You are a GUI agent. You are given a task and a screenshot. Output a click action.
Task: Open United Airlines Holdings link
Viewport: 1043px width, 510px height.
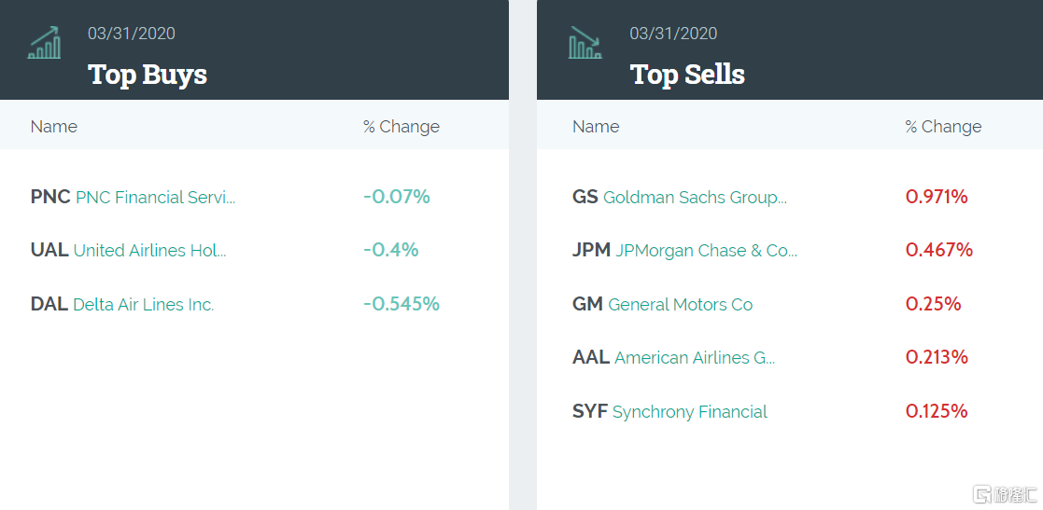(x=149, y=251)
